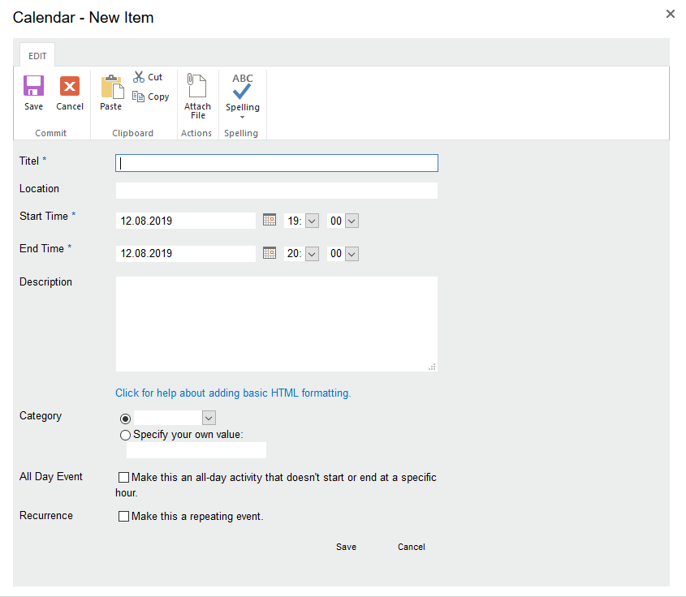This screenshot has height=597, width=686.
Task: Click the Copy icon
Action: (150, 96)
